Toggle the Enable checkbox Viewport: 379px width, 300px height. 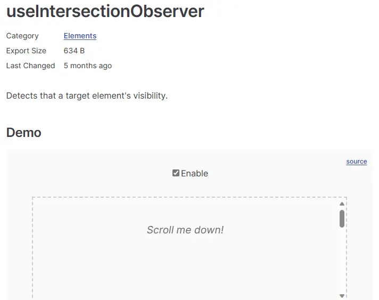[x=176, y=173]
